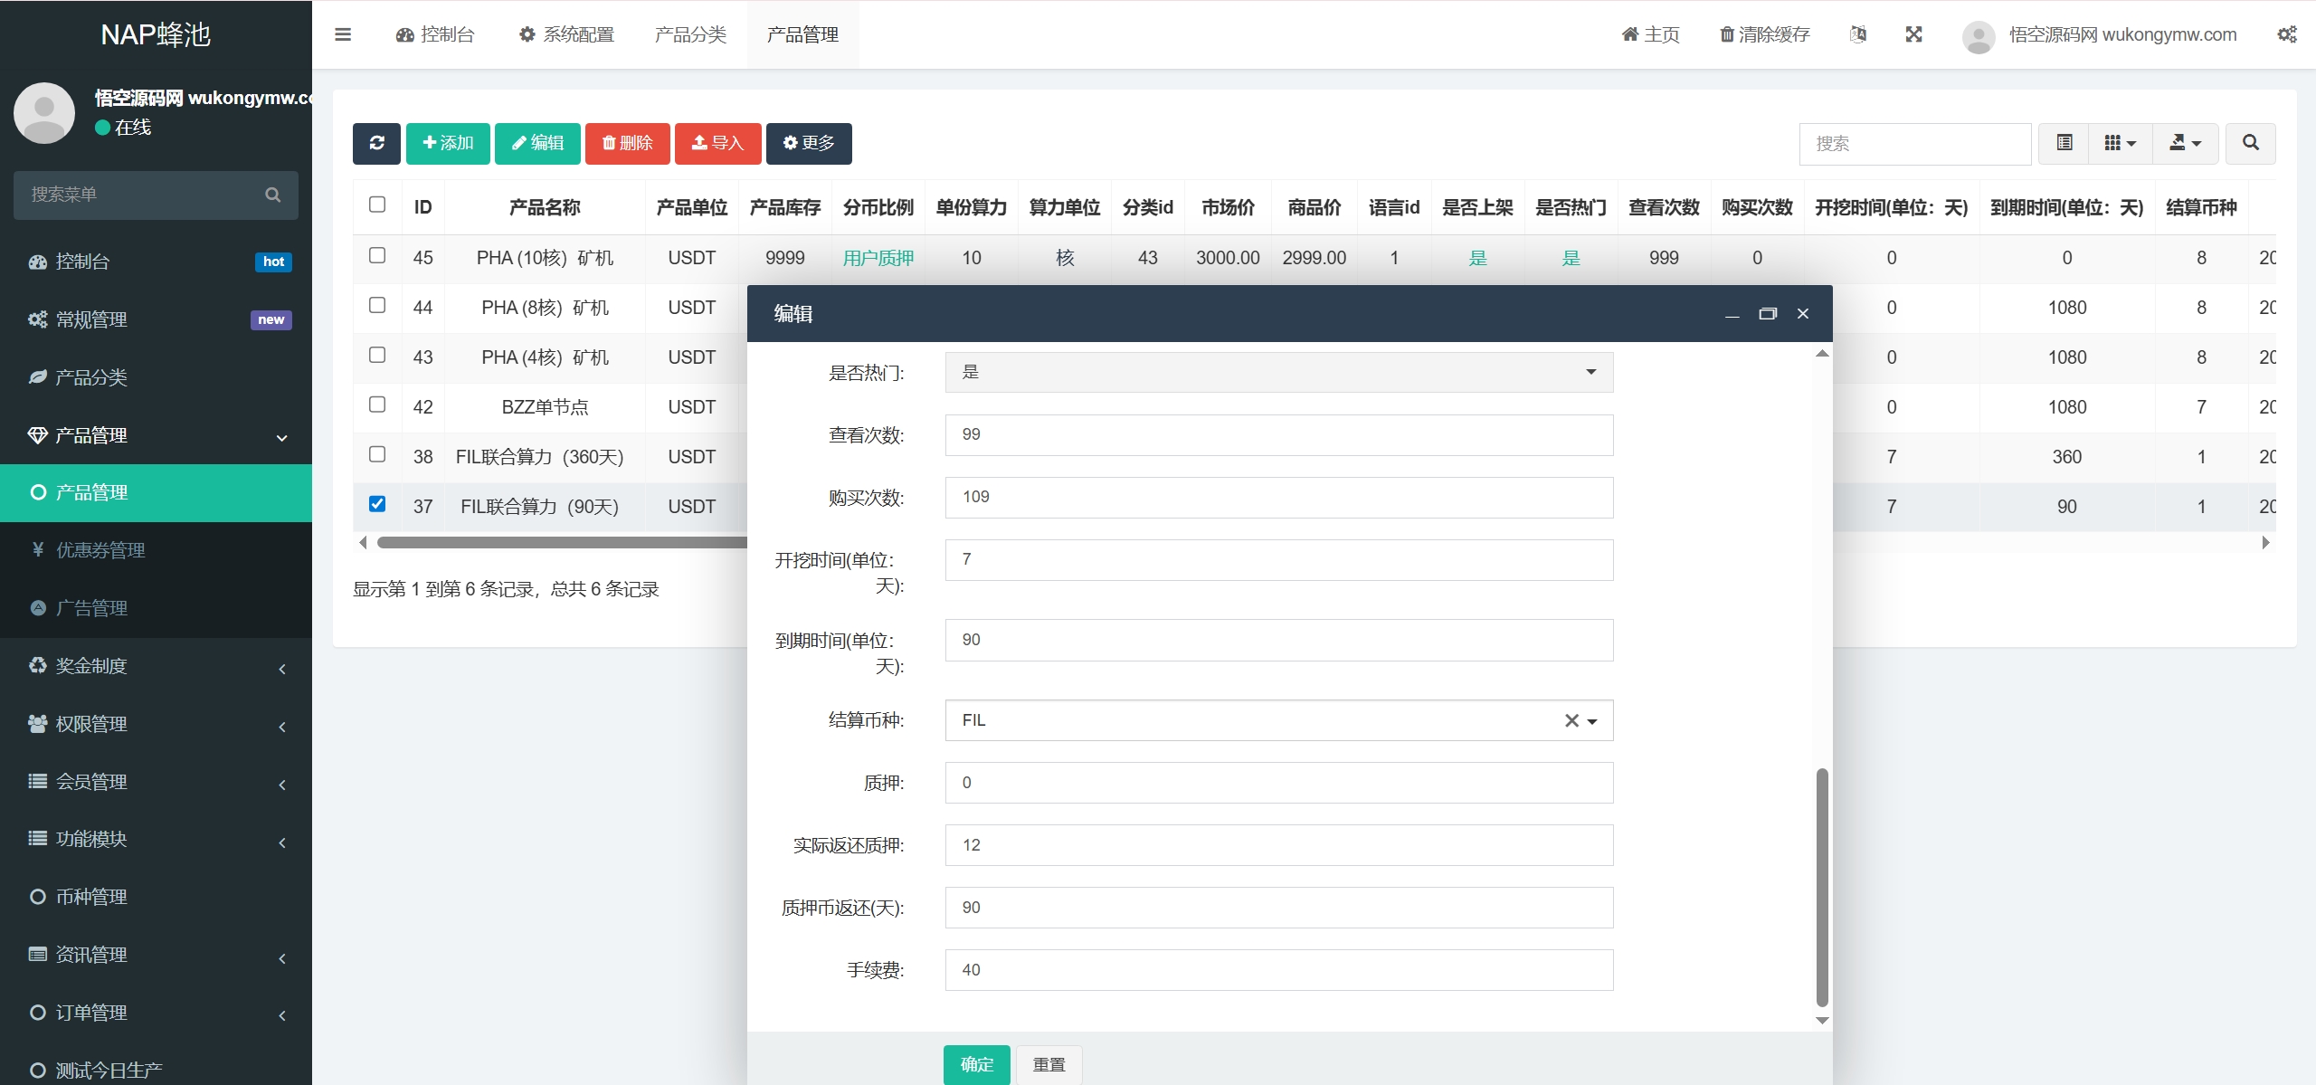
Task: Open the top-right settings gears icon
Action: click(x=2286, y=34)
